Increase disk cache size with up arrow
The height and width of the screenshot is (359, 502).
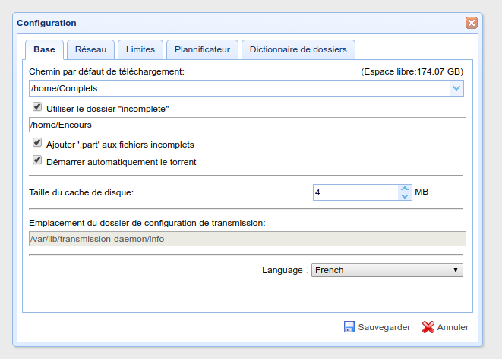point(405,189)
